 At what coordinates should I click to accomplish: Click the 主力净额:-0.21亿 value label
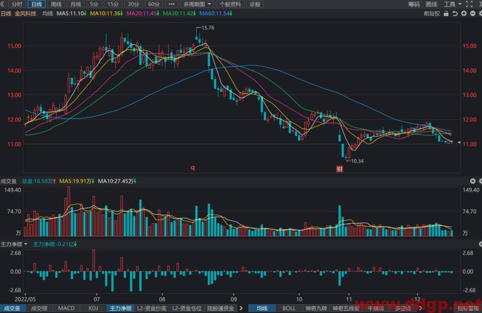tap(55, 244)
